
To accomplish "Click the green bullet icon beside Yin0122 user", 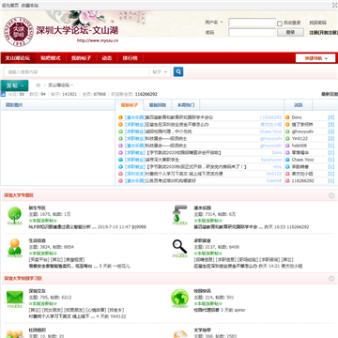I will tap(288, 139).
